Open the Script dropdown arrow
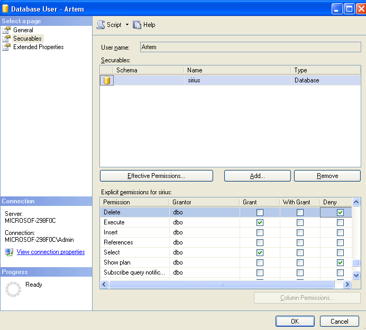 127,25
